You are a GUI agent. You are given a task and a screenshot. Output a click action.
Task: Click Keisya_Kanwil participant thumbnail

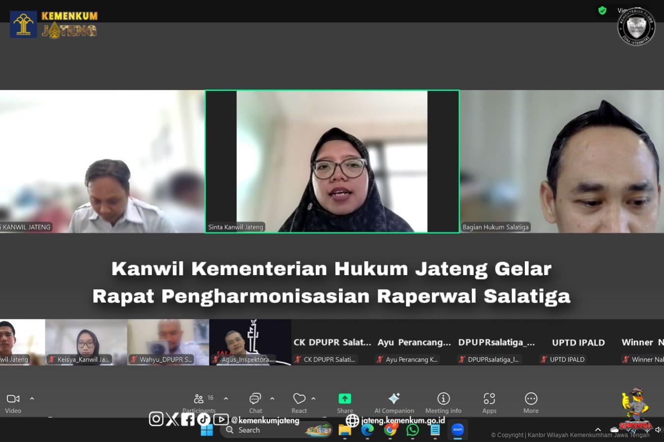click(x=86, y=342)
